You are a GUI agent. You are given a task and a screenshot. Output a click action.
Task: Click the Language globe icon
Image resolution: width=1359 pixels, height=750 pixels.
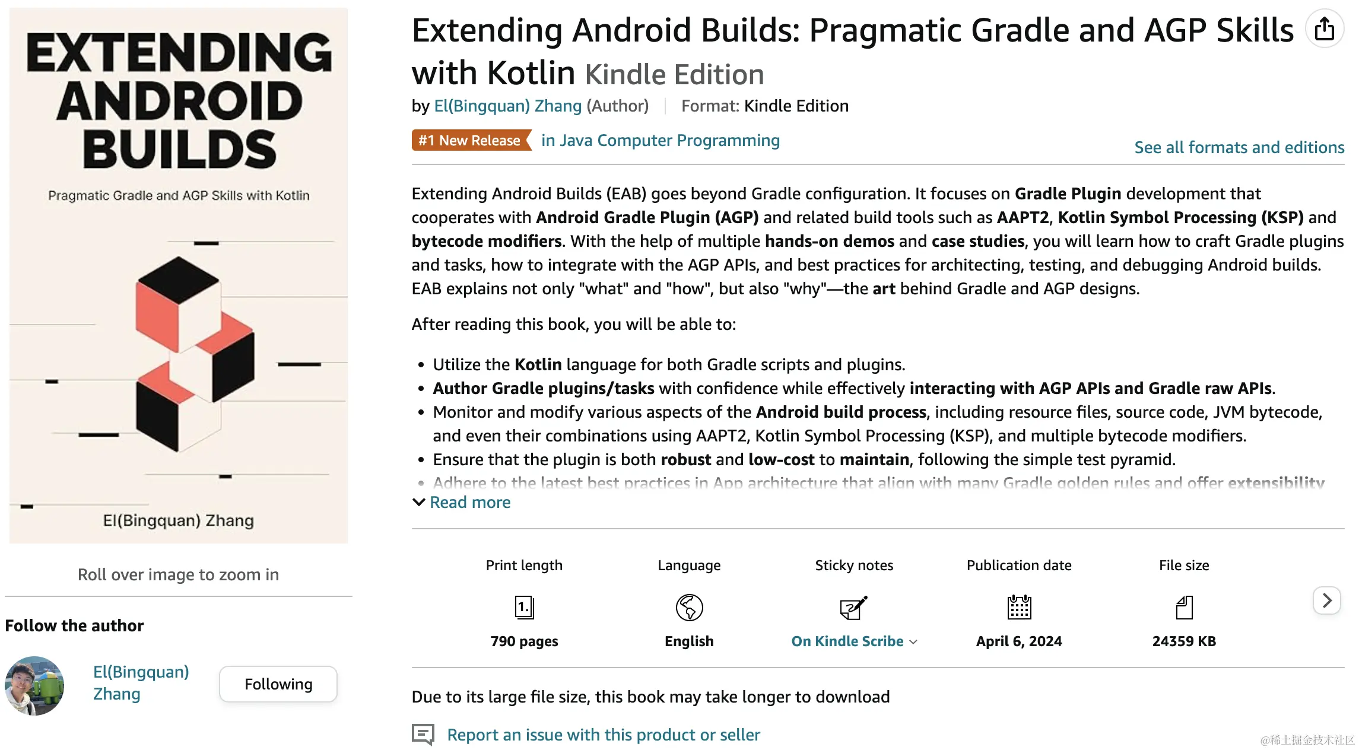tap(689, 607)
